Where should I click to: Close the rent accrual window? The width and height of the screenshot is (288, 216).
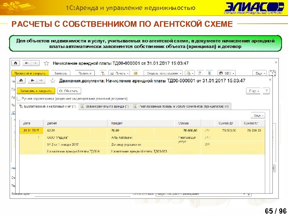click(276, 62)
